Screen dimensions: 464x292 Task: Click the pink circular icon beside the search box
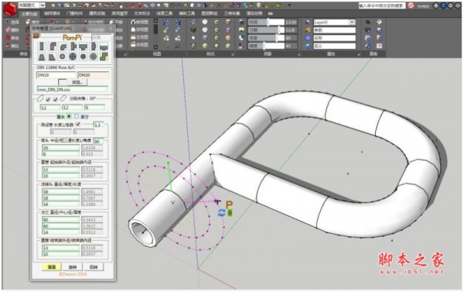pos(411,5)
